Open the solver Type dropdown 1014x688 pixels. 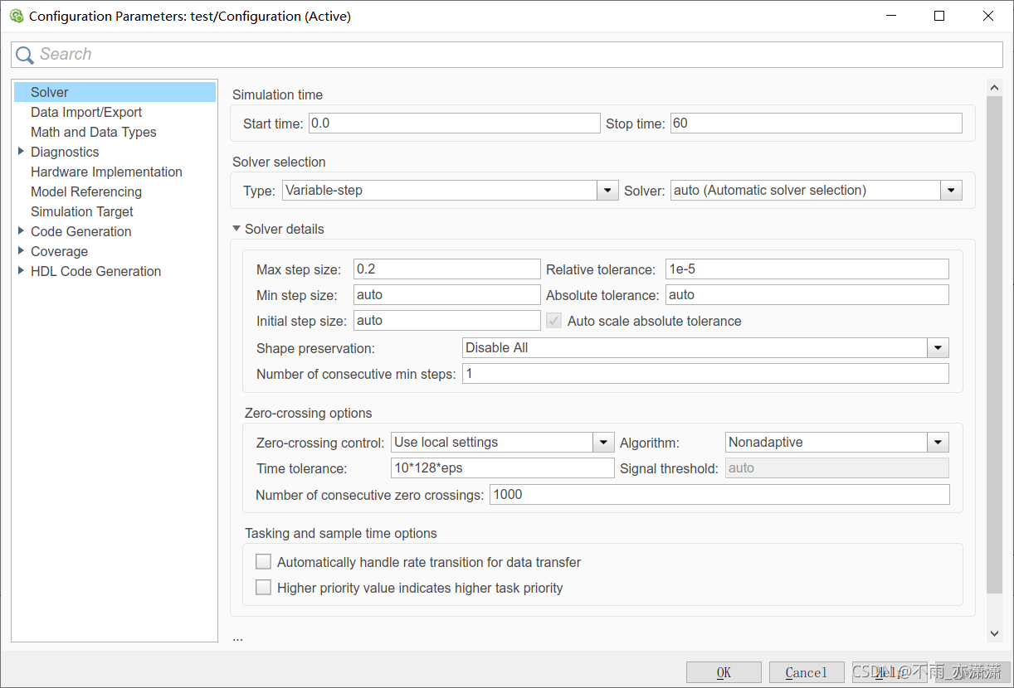click(608, 191)
